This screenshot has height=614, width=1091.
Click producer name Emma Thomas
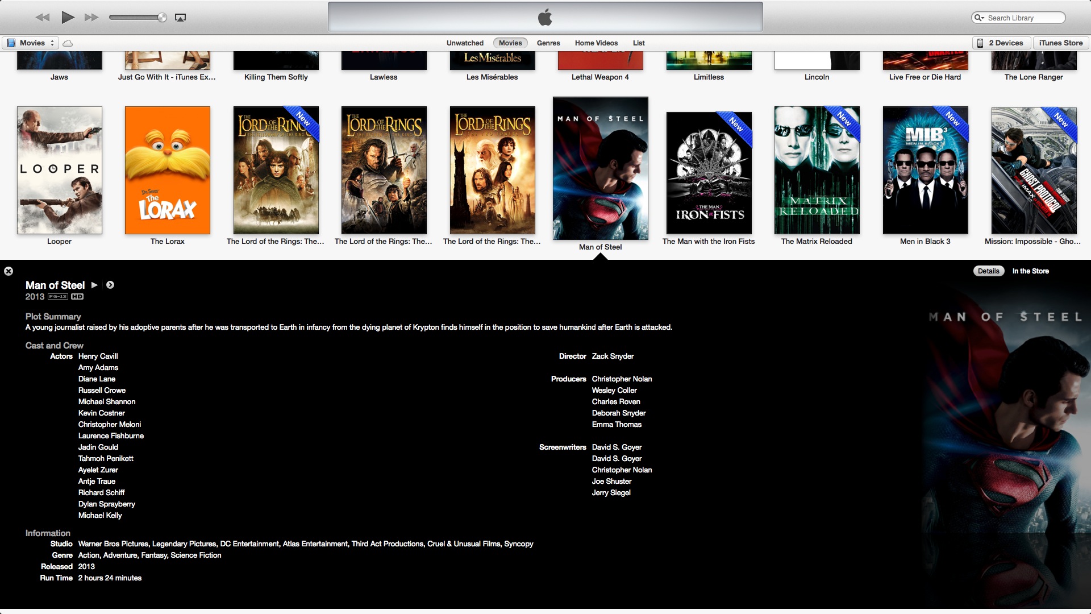point(617,425)
